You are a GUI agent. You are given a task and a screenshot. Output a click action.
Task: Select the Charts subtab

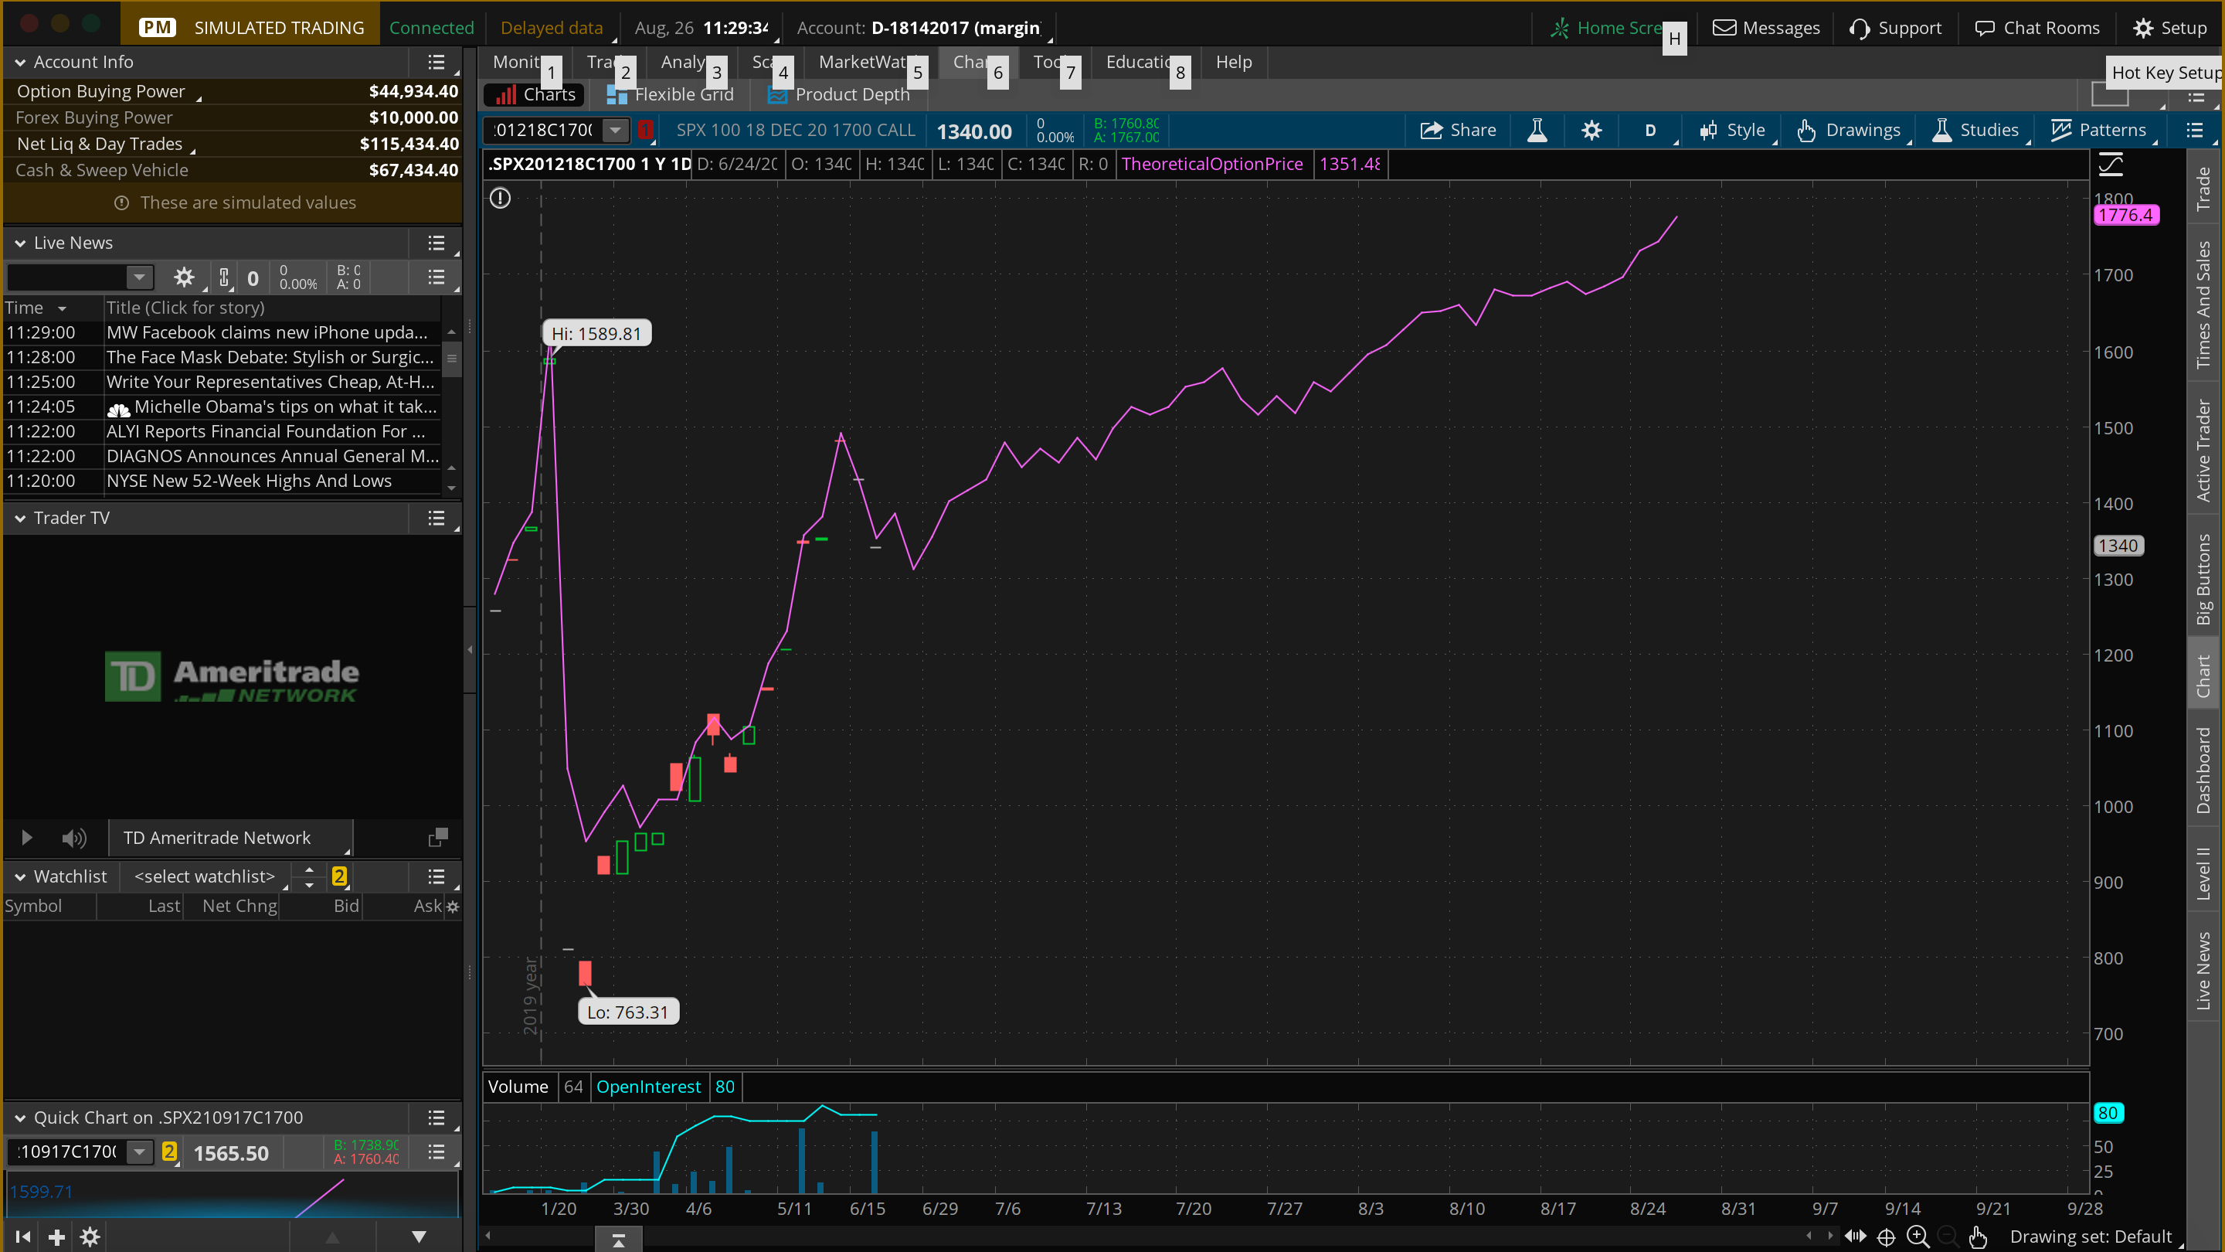point(535,95)
